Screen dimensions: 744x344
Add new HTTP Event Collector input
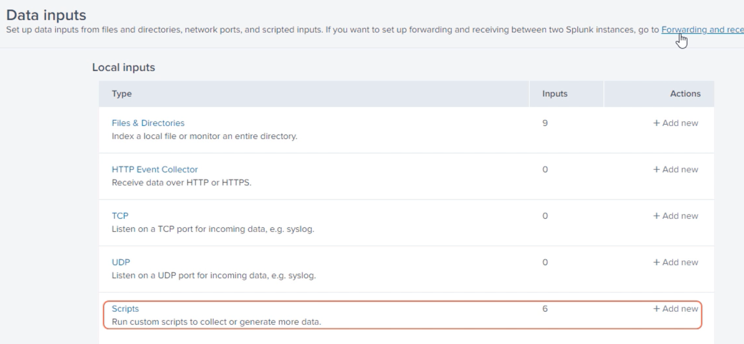tap(676, 169)
